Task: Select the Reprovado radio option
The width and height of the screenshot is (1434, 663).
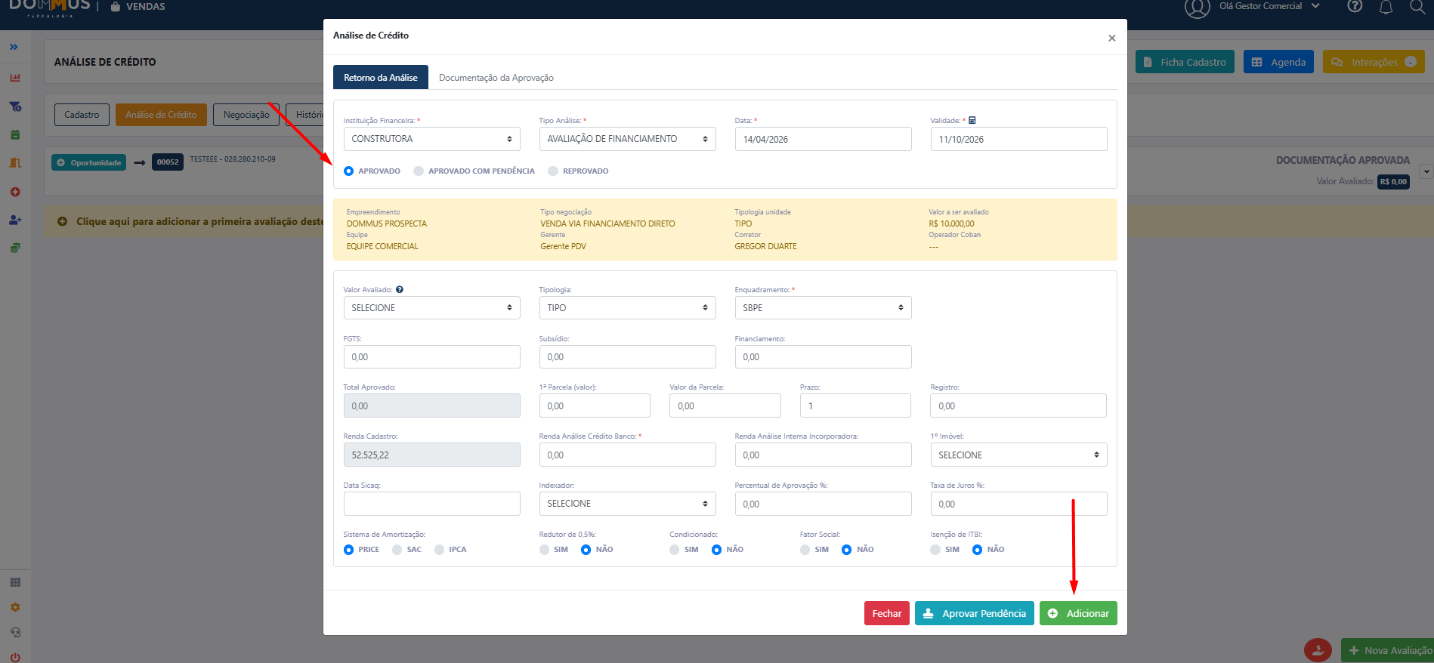Action: (553, 171)
